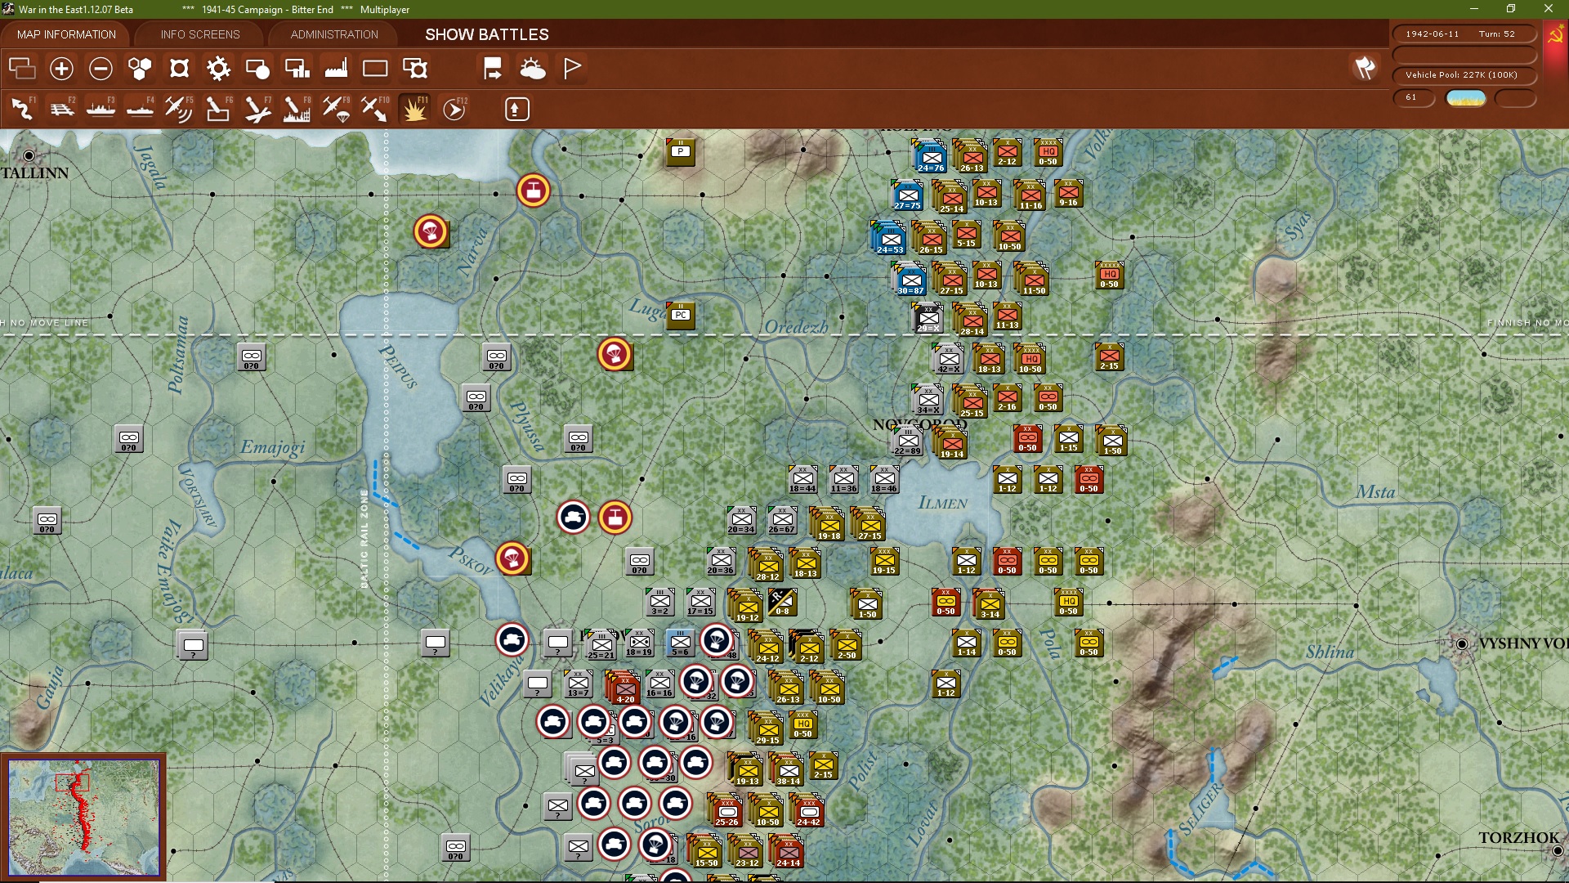Screen dimensions: 1569x883
Task: Select the blue unit labeled 27=75
Action: tap(907, 196)
